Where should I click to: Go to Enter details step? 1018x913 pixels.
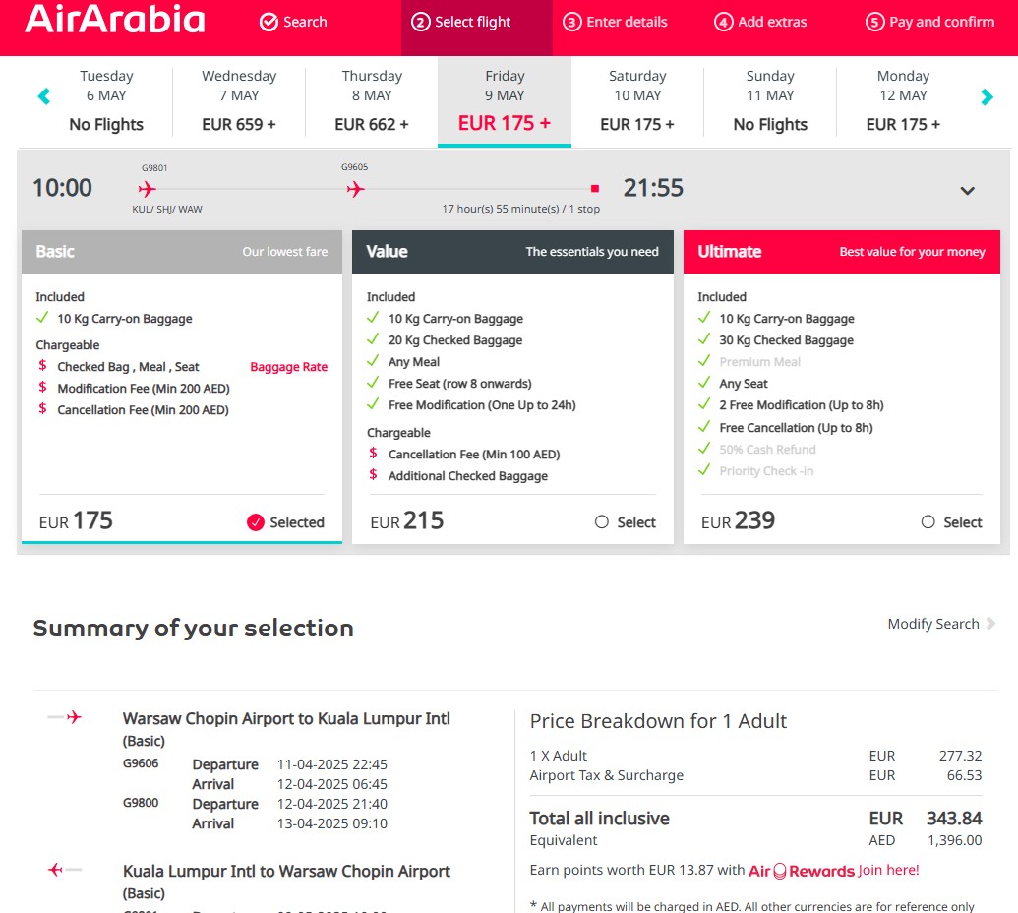point(615,22)
